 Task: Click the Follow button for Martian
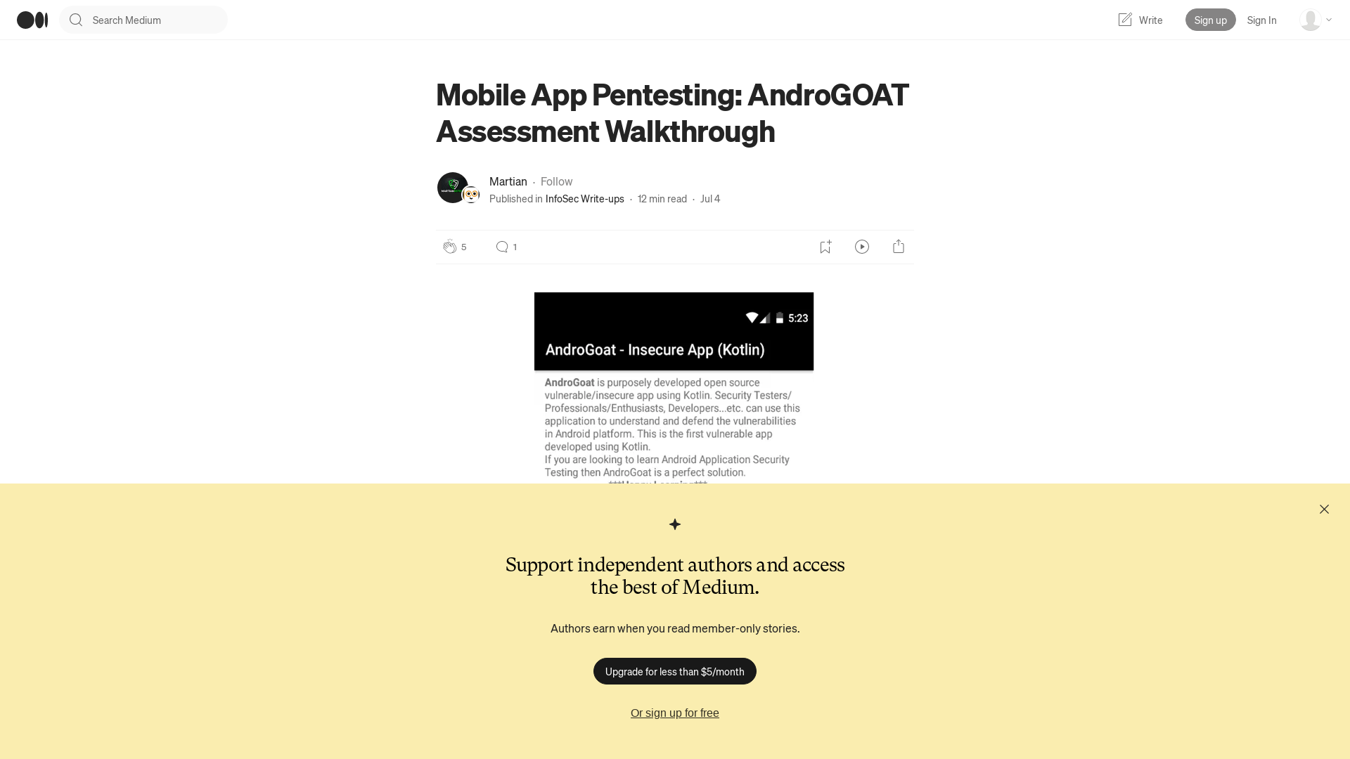556,181
